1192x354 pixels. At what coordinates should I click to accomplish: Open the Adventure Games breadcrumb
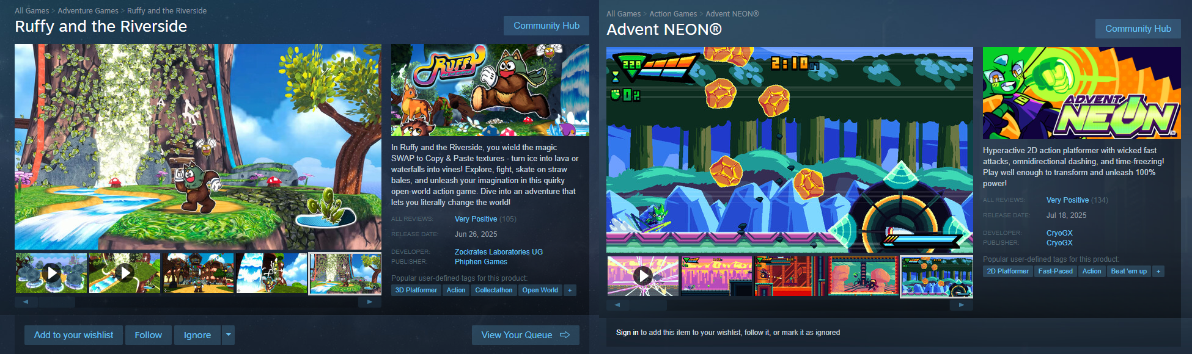point(88,11)
